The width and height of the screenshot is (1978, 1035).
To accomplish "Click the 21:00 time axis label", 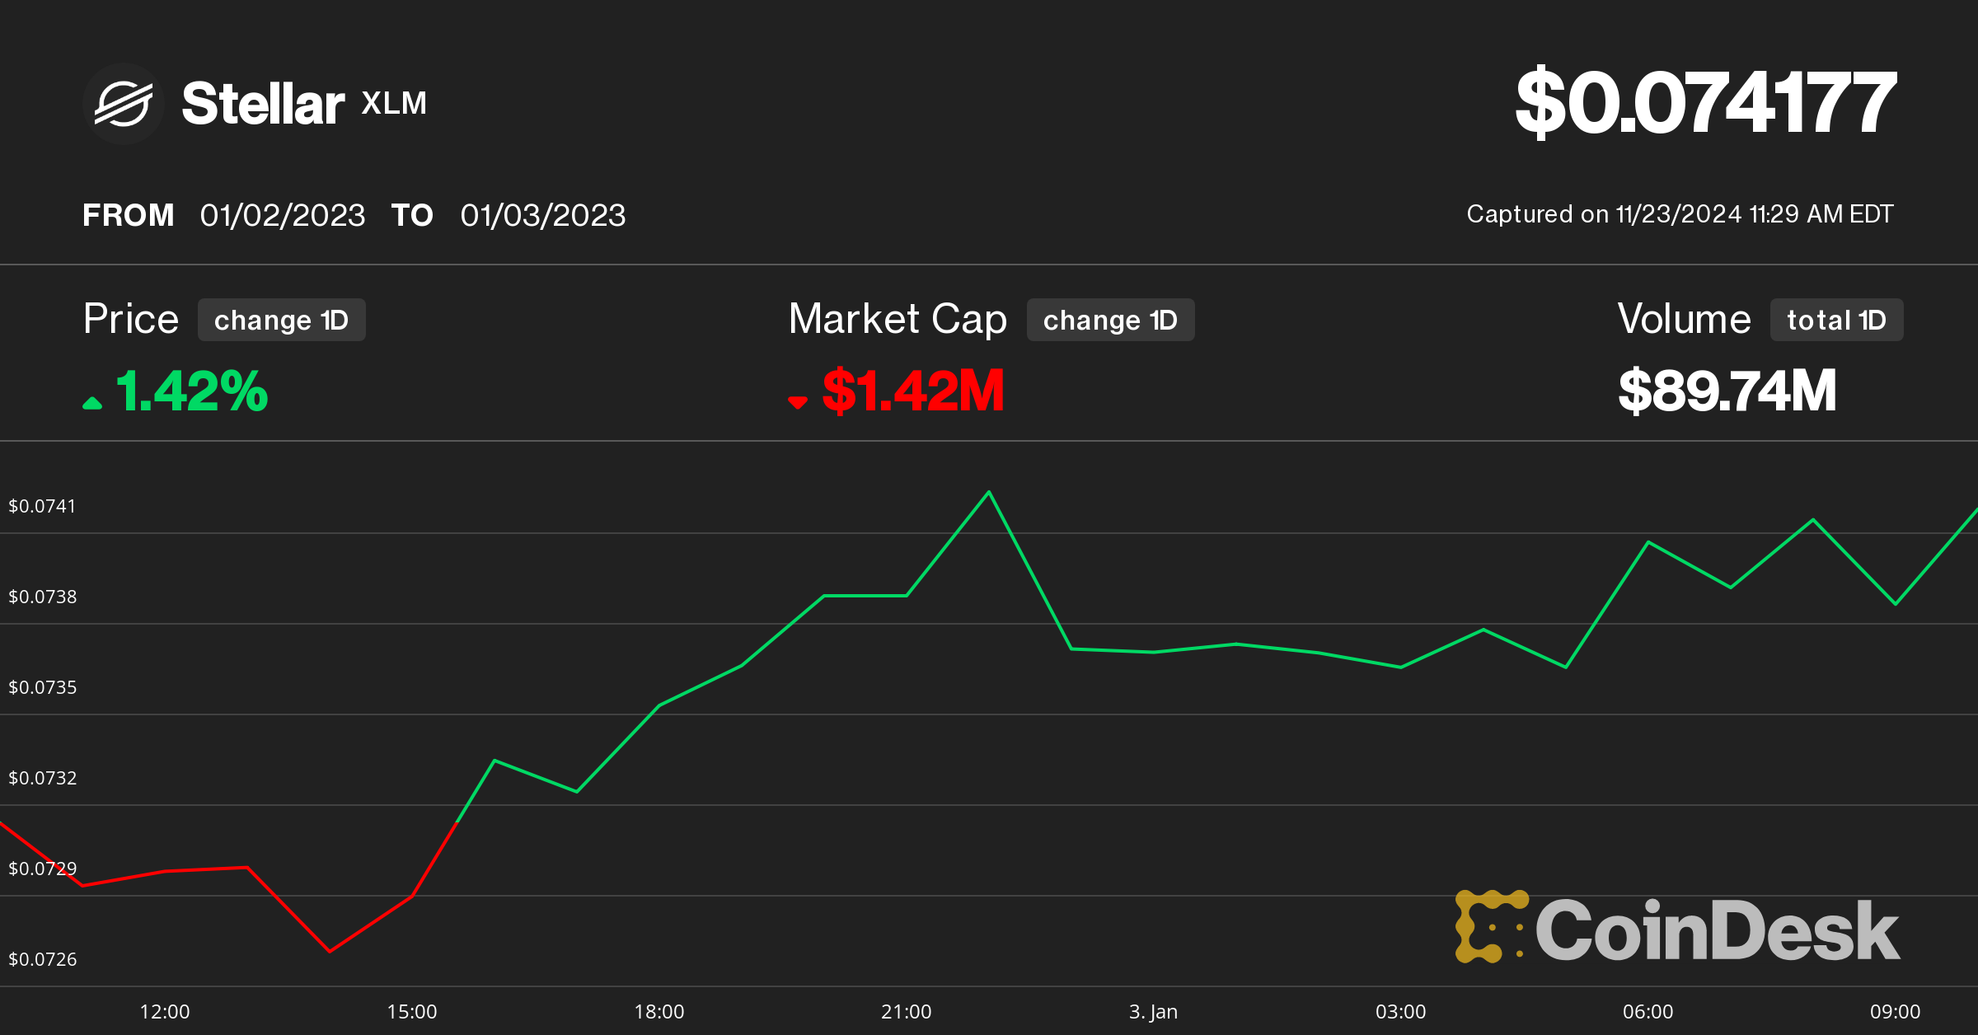I will click(907, 1012).
